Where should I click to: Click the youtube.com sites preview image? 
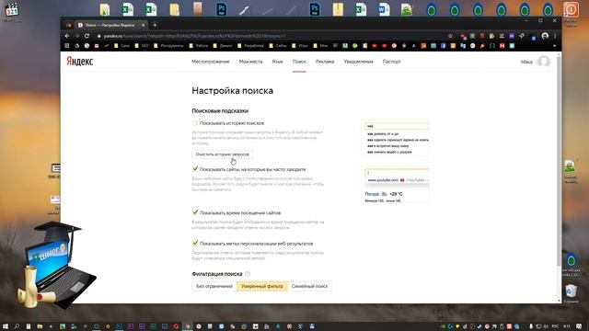pos(395,185)
